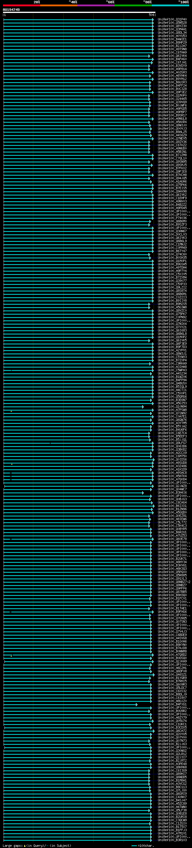Select the UniRef100_A4TWN0 label
192x848 pixels.
click(x=172, y=807)
